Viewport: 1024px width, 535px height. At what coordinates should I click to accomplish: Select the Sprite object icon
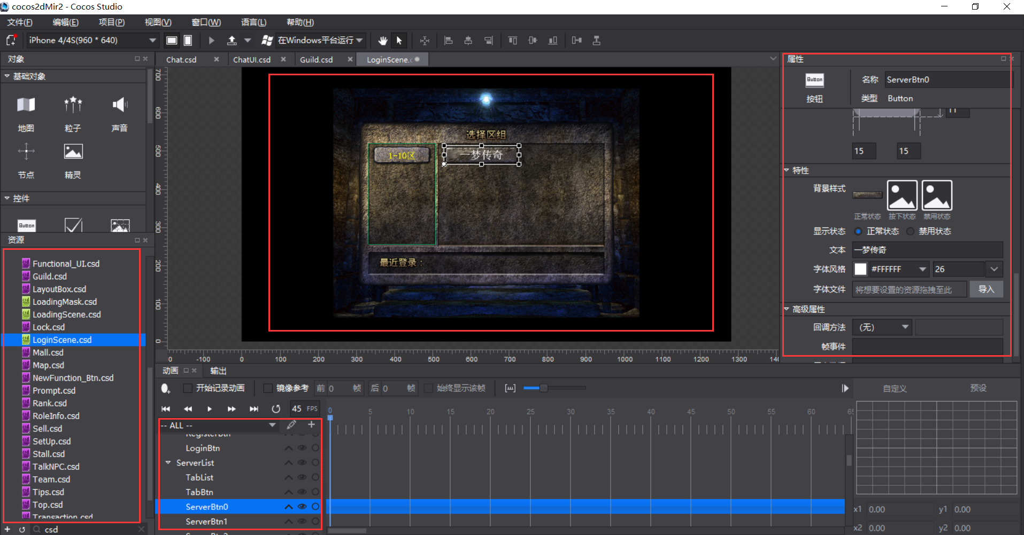click(73, 152)
